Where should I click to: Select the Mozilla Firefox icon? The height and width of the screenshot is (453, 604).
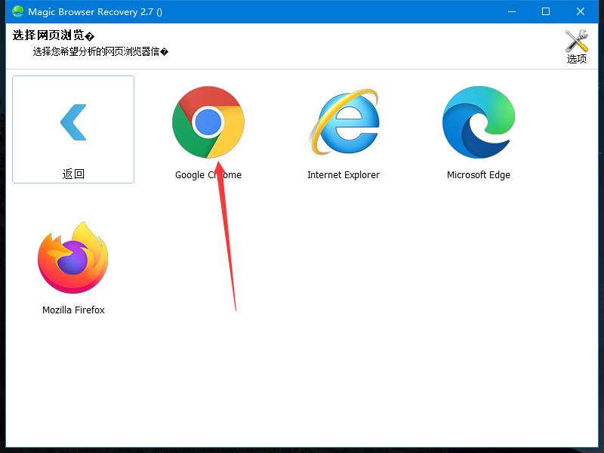[x=73, y=257]
